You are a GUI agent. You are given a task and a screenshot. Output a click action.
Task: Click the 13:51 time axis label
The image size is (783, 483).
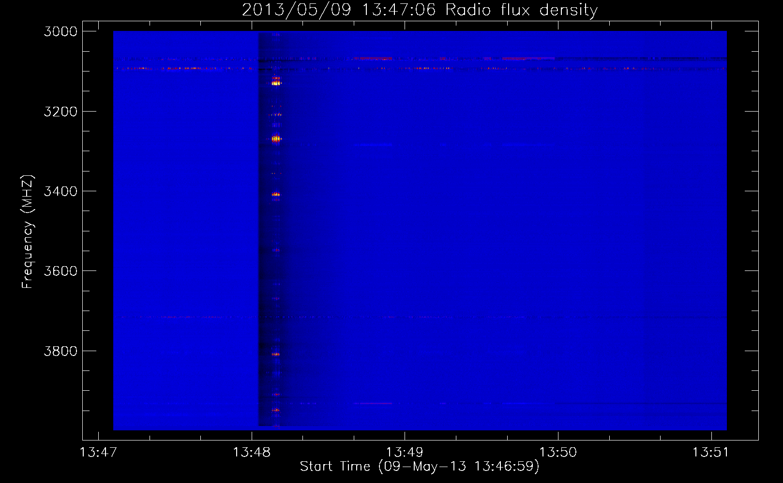point(711,453)
